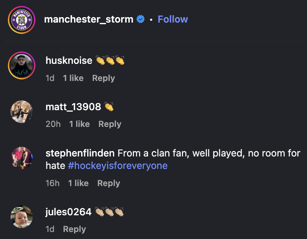Reply to matt_13908's comment
This screenshot has width=307, height=239.
tap(109, 124)
